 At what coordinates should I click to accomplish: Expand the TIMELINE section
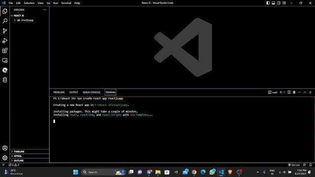pyautogui.click(x=30, y=151)
